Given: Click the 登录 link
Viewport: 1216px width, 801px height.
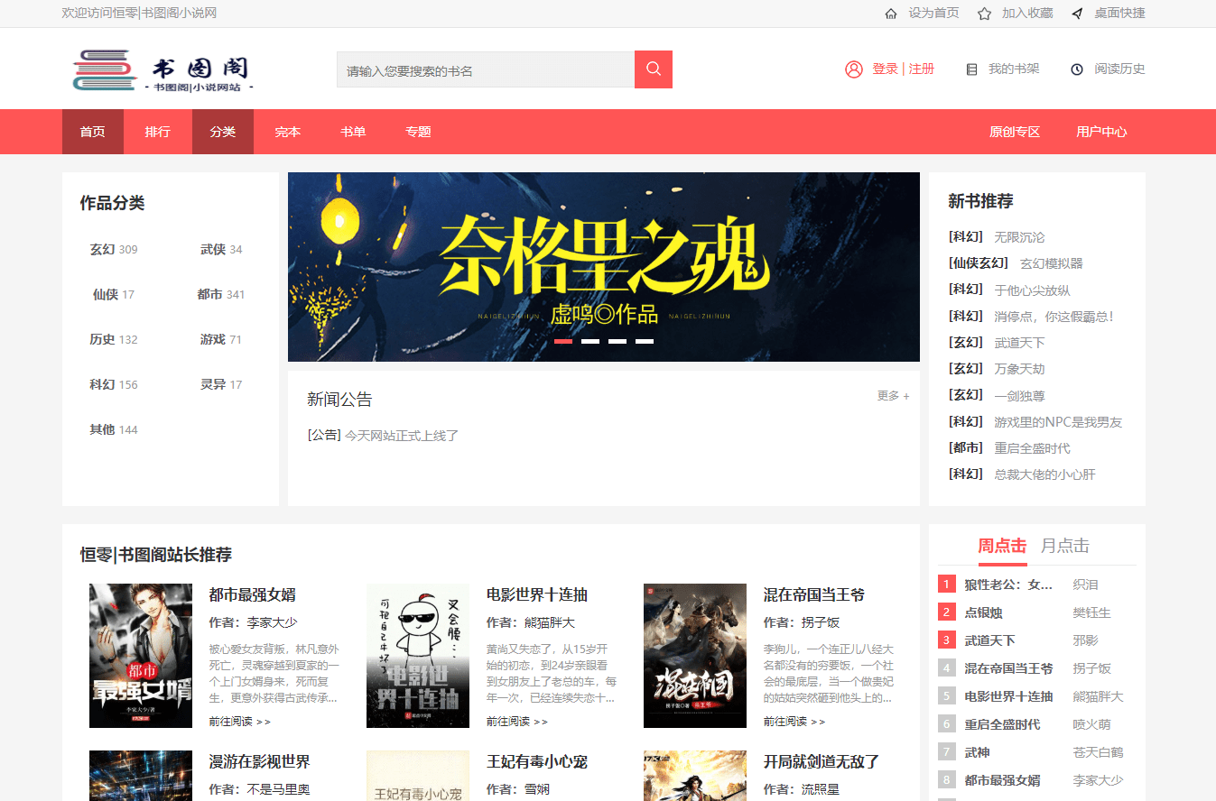Looking at the screenshot, I should (x=885, y=69).
